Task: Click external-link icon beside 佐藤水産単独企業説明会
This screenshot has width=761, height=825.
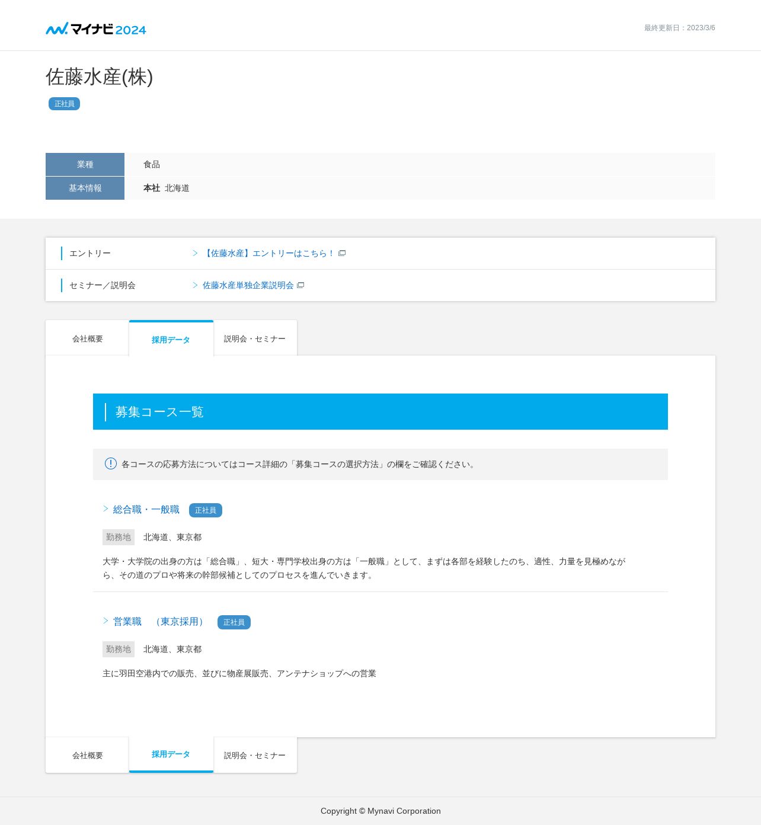Action: tap(300, 285)
